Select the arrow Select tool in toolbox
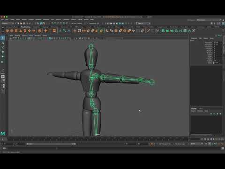 click(3, 38)
